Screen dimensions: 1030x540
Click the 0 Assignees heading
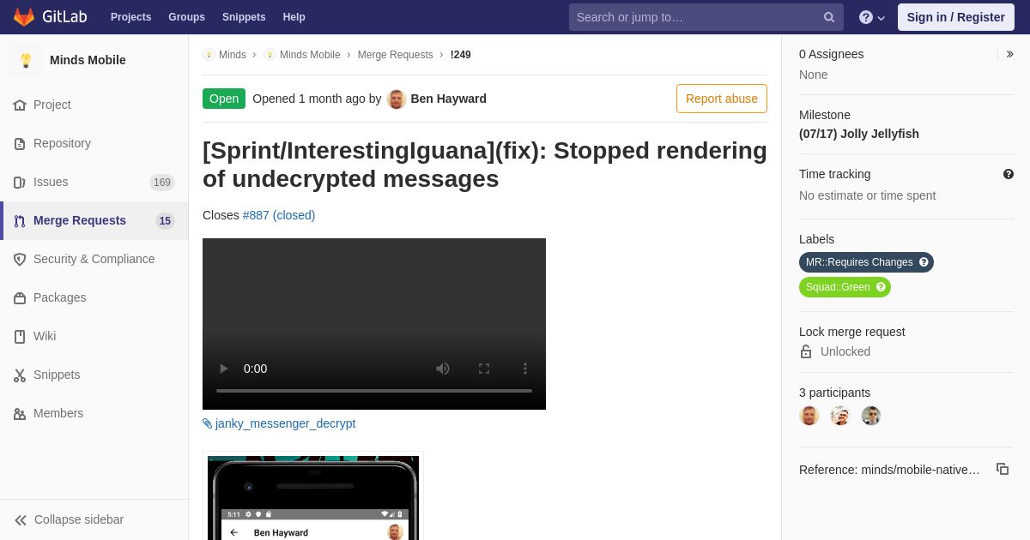tap(832, 54)
